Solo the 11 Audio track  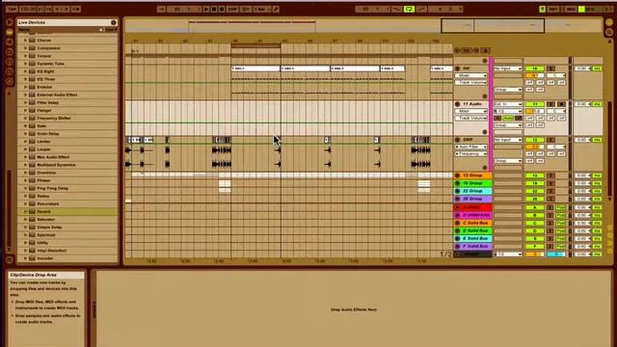pos(550,104)
